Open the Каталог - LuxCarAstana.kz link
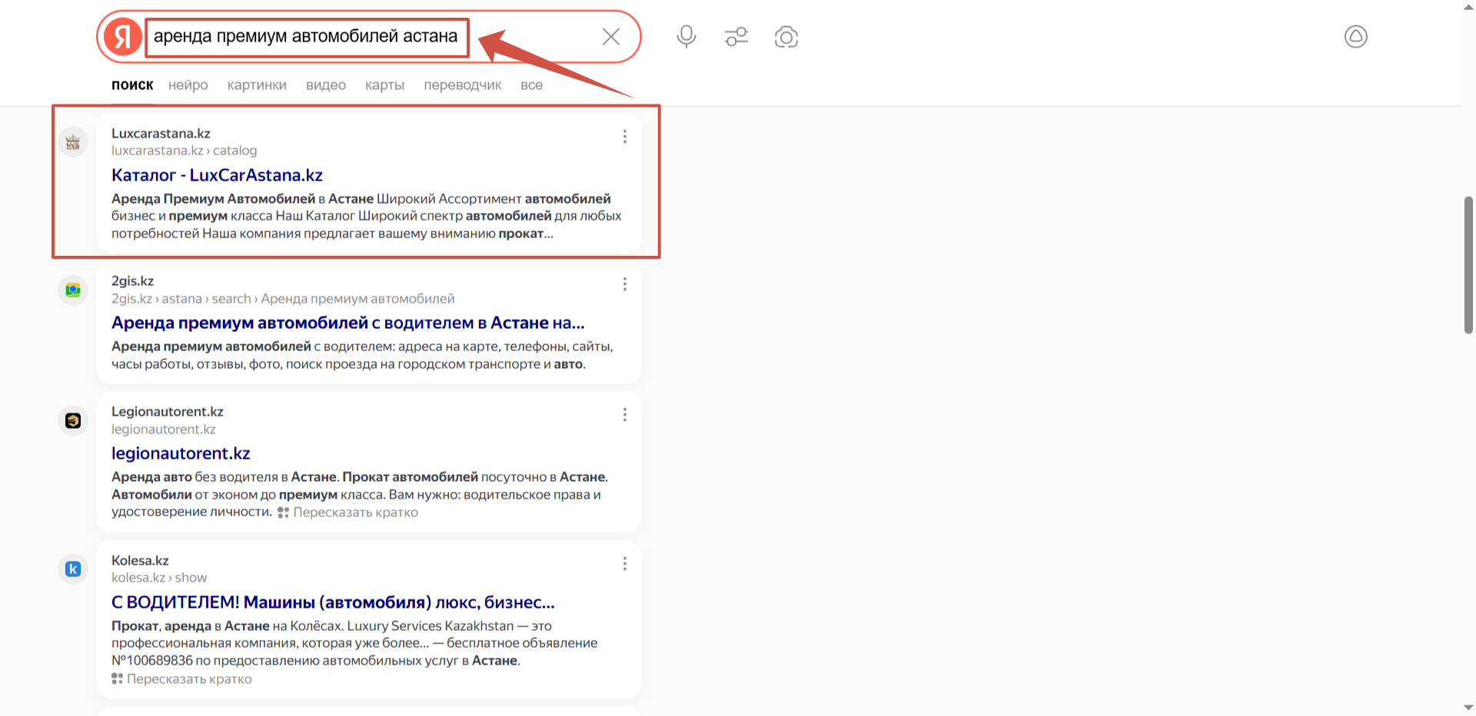 (x=217, y=175)
